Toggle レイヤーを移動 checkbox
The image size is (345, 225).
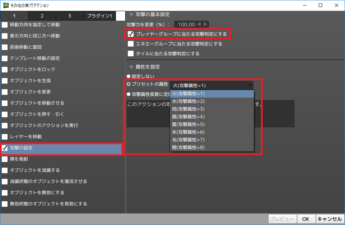[5, 137]
